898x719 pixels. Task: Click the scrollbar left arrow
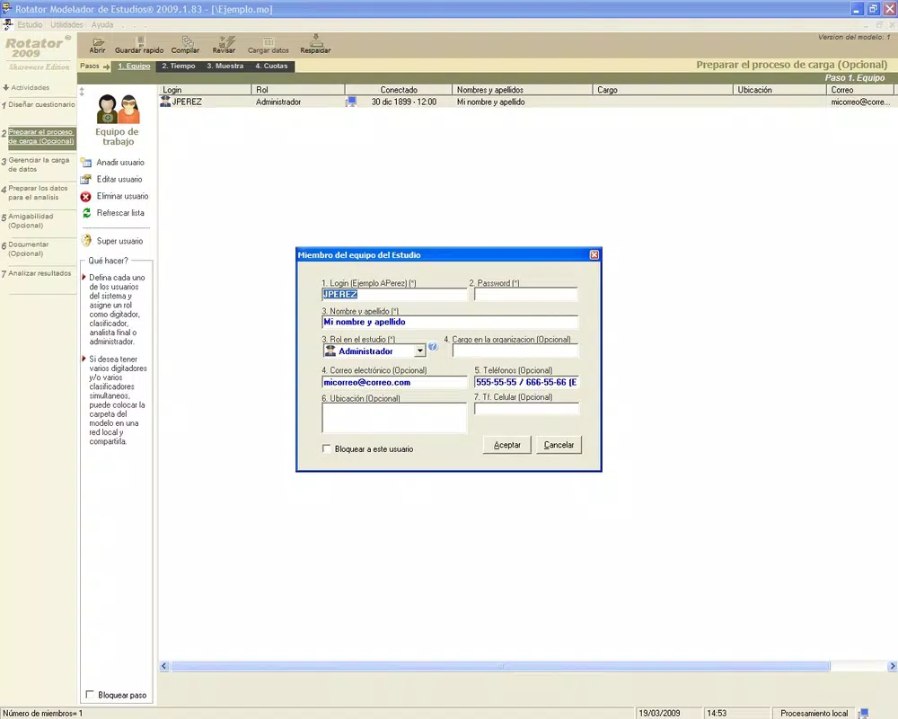(163, 666)
